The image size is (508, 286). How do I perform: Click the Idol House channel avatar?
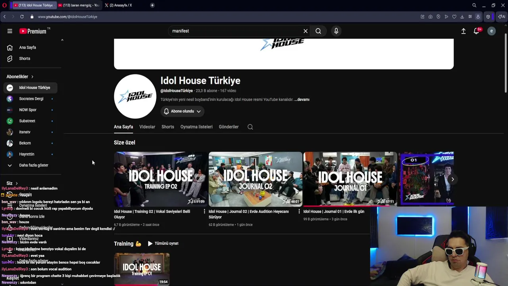(135, 97)
